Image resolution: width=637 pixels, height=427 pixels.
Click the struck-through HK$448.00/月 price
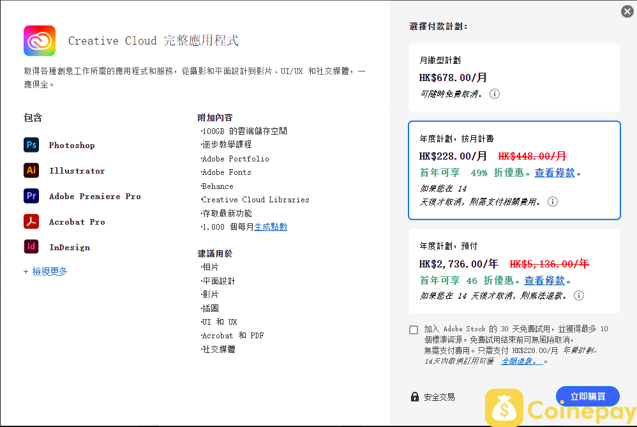click(532, 156)
